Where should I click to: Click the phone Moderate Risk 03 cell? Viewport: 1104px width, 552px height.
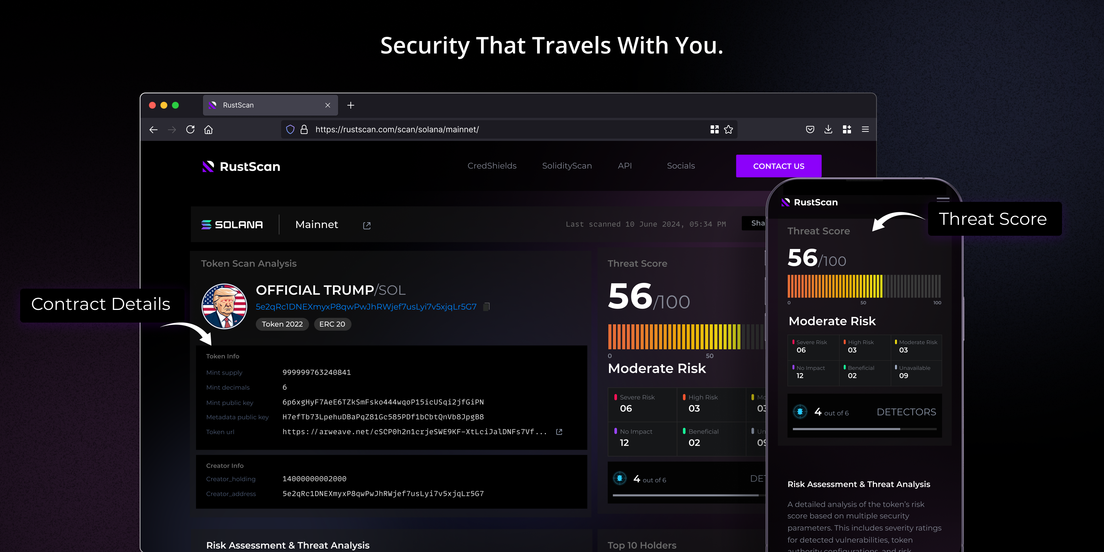point(916,348)
